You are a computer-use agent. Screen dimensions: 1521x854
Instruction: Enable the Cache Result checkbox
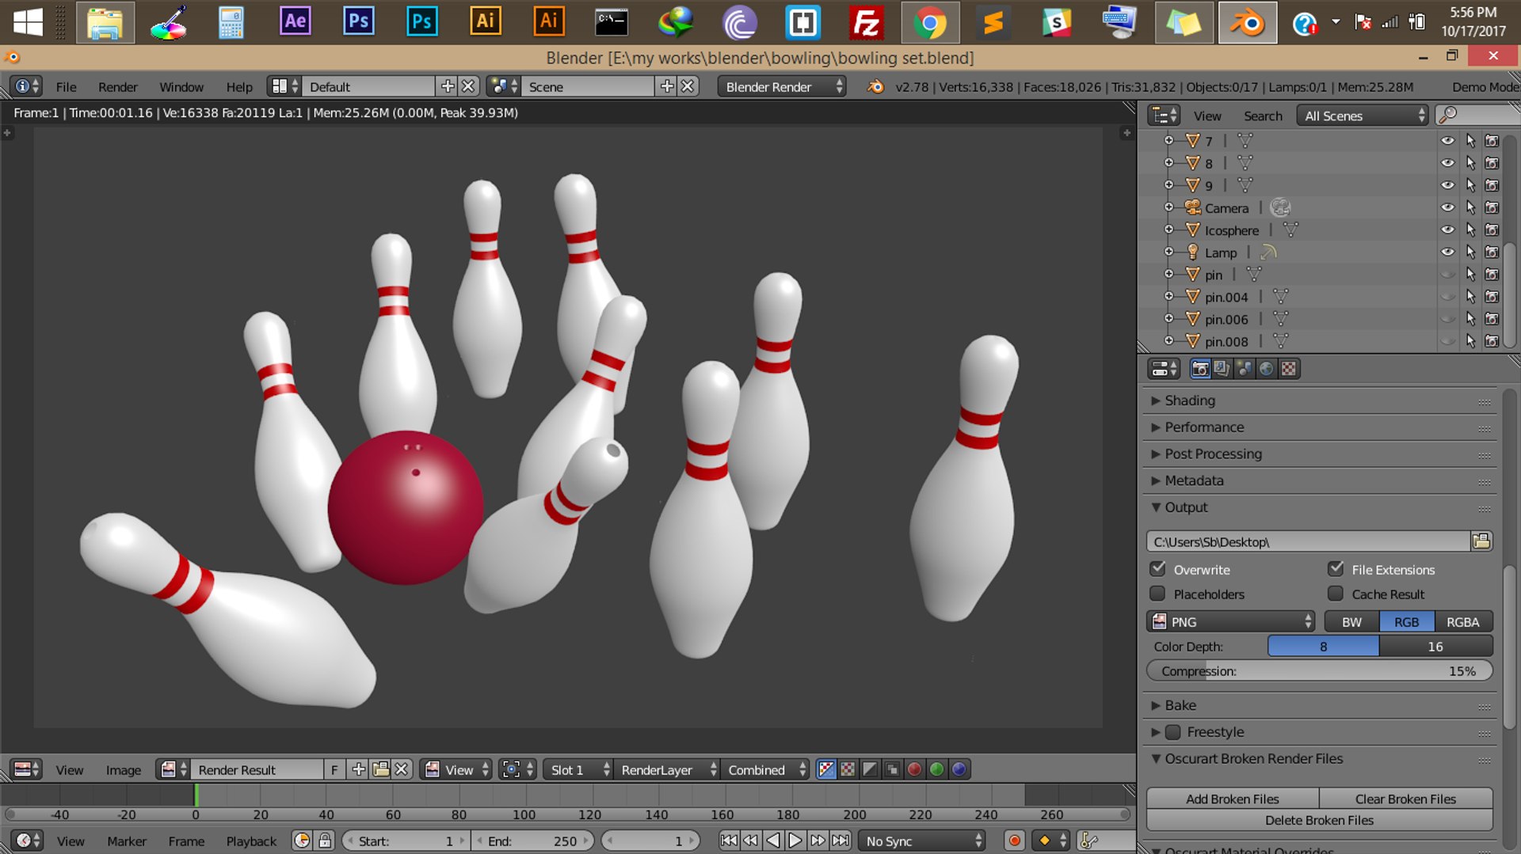coord(1336,594)
